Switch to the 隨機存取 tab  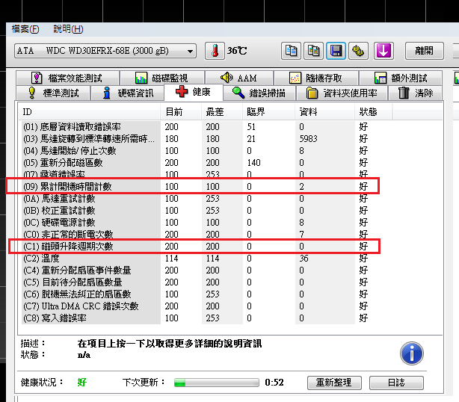[316, 78]
